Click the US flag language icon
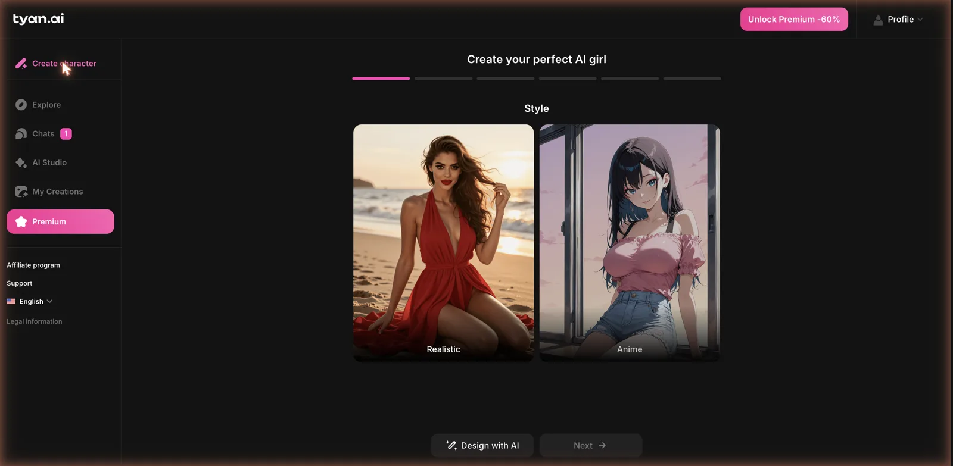The height and width of the screenshot is (466, 953). (x=11, y=301)
